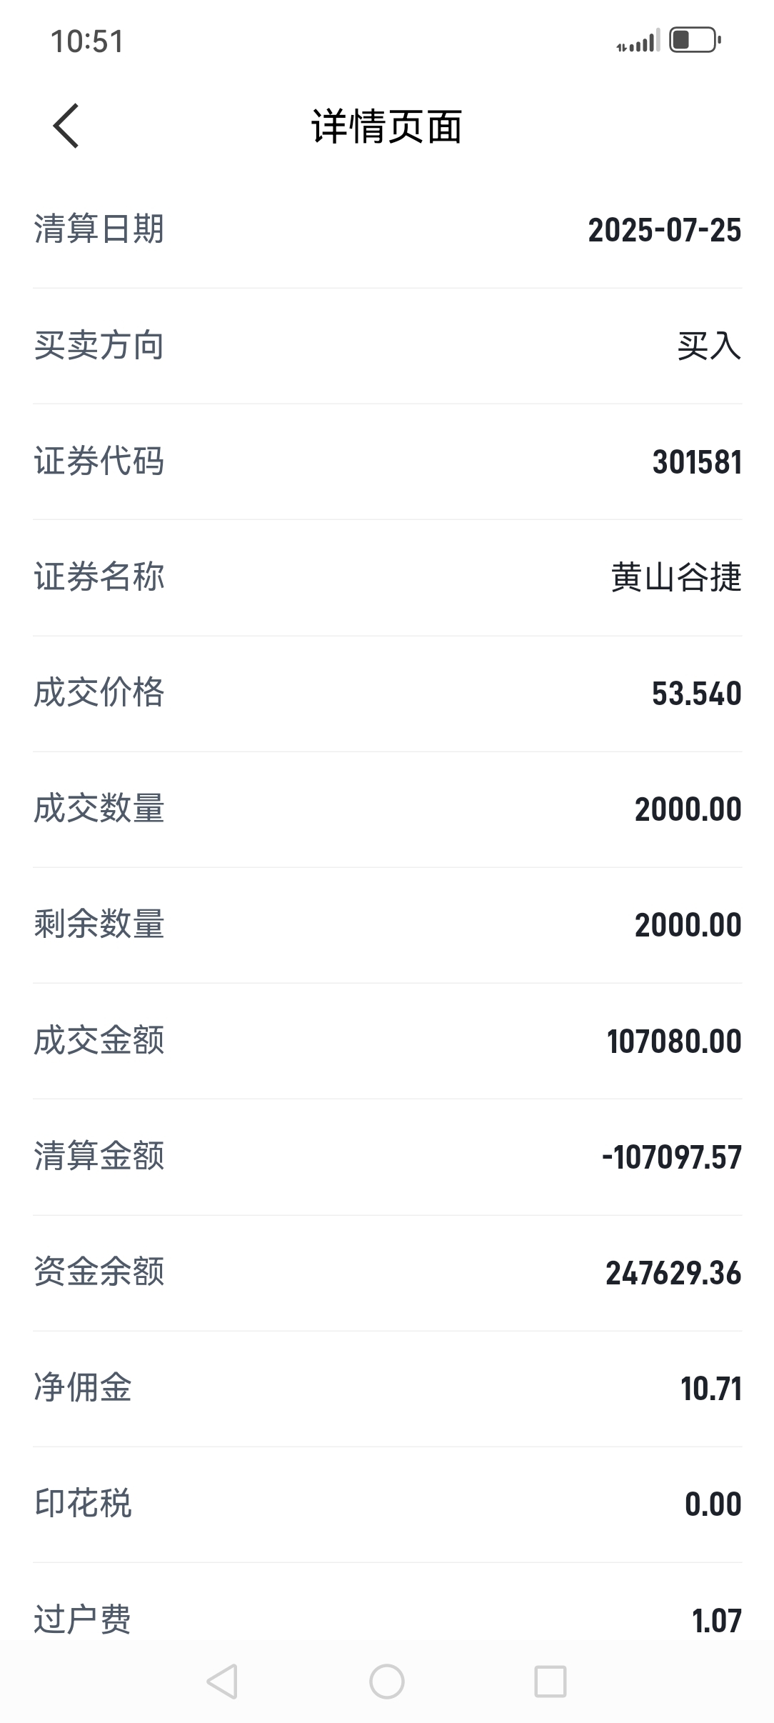Tap security name 黄山谷捷
The image size is (774, 1723).
(676, 577)
